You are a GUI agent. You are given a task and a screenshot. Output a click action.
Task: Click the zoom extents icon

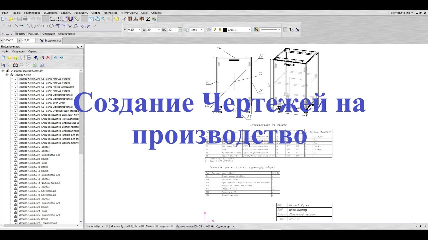[91, 19]
